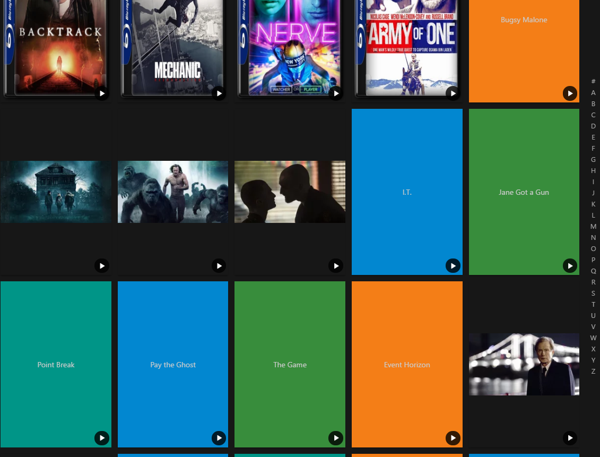Viewport: 600px width, 457px height.
Task: Jump to letter P in alphabet index
Action: (593, 260)
